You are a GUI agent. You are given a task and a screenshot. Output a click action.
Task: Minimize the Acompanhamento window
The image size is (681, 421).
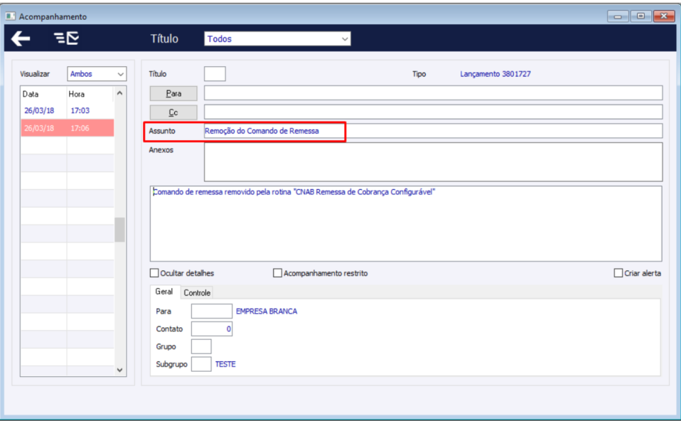click(618, 16)
